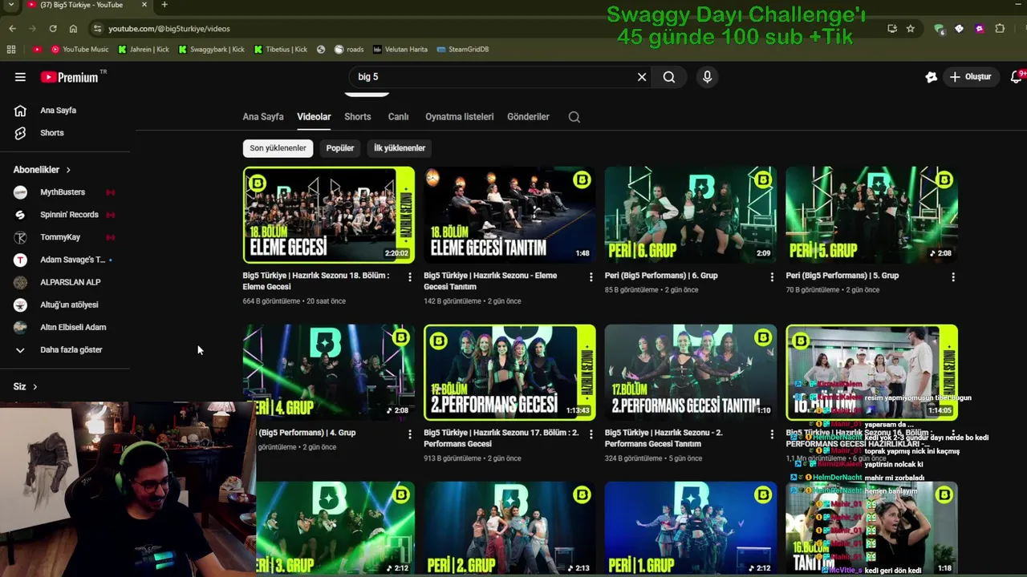Open the SteamGridDB bookmark
Image resolution: width=1027 pixels, height=577 pixels.
point(463,49)
